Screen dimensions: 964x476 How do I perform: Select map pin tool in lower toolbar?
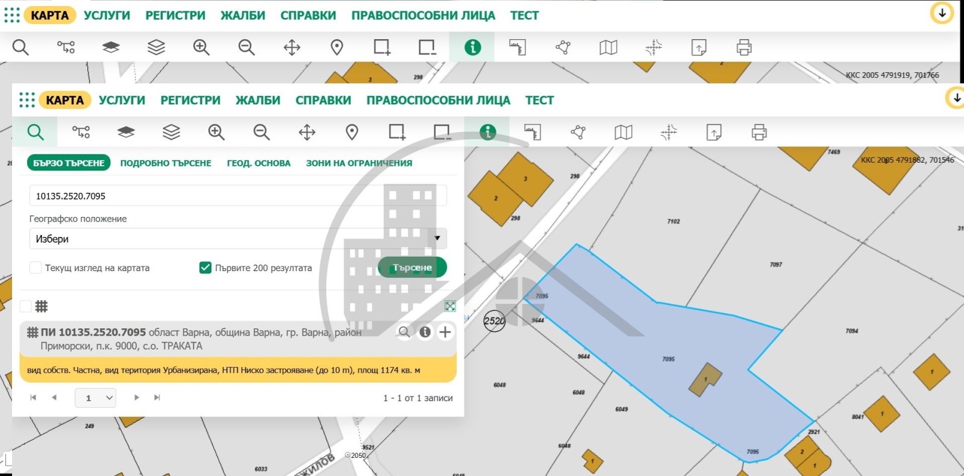[352, 132]
